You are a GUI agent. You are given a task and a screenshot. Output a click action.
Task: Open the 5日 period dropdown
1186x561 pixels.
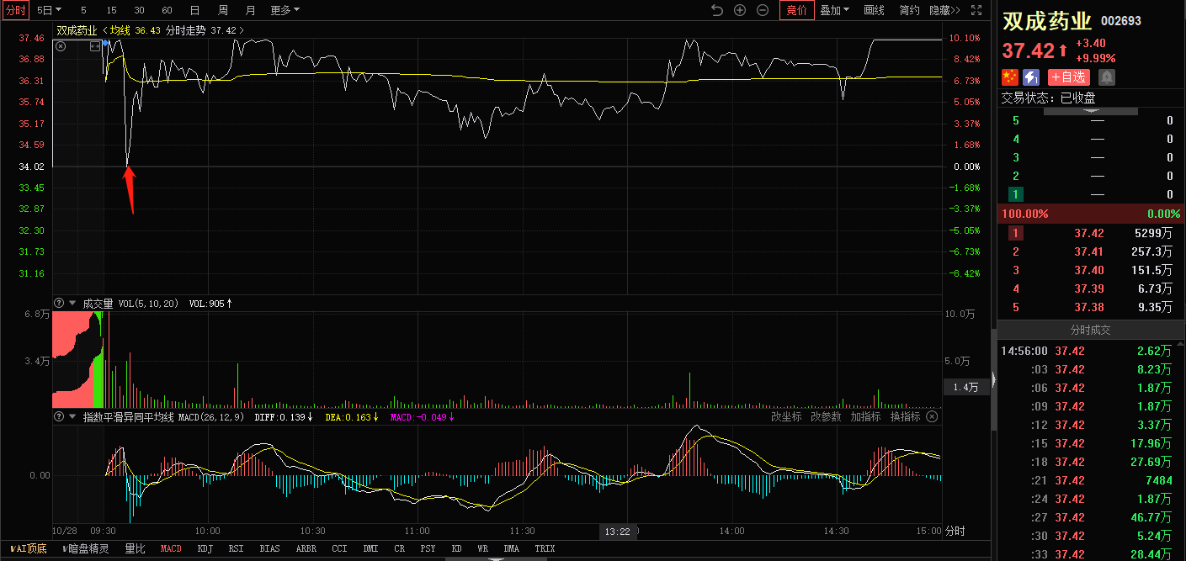(50, 10)
